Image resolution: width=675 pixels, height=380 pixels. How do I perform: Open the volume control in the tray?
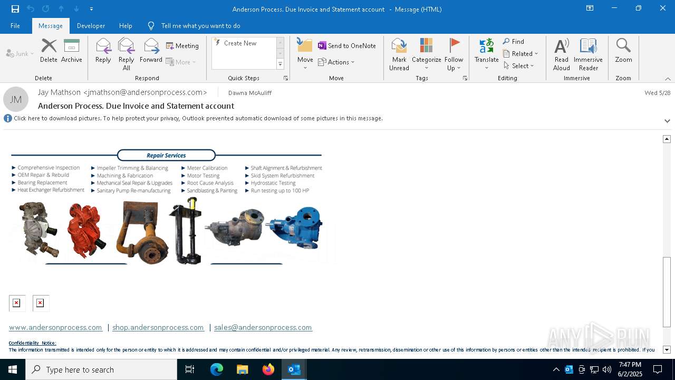pos(607,369)
